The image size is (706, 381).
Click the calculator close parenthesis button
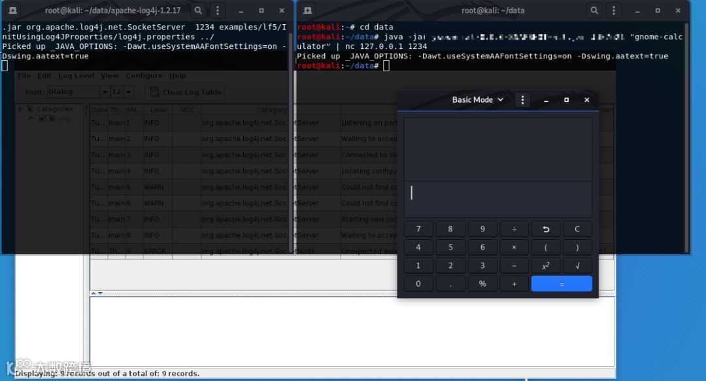577,247
